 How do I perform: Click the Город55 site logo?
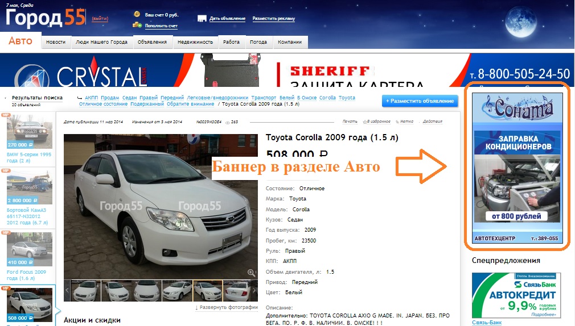coord(46,18)
